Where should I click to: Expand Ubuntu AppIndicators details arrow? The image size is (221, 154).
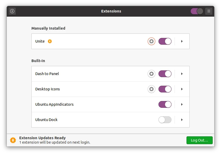(182, 104)
